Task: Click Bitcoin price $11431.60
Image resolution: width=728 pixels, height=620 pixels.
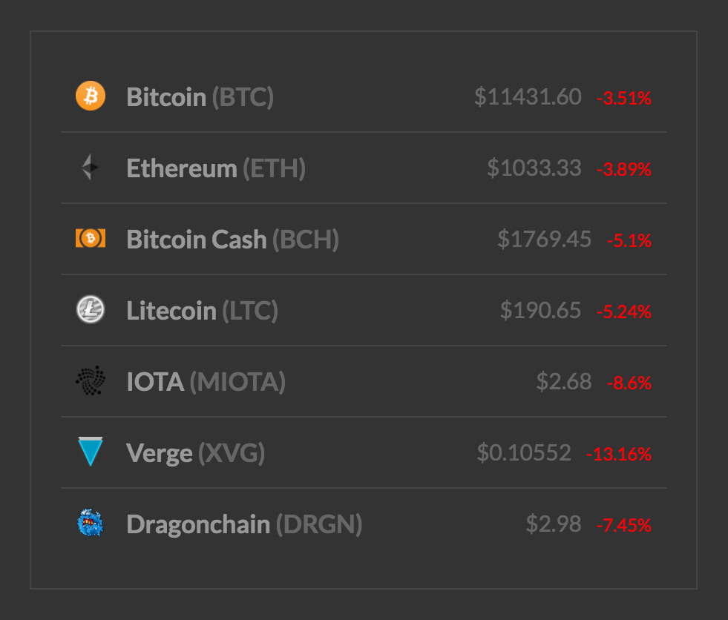Action: [x=528, y=97]
